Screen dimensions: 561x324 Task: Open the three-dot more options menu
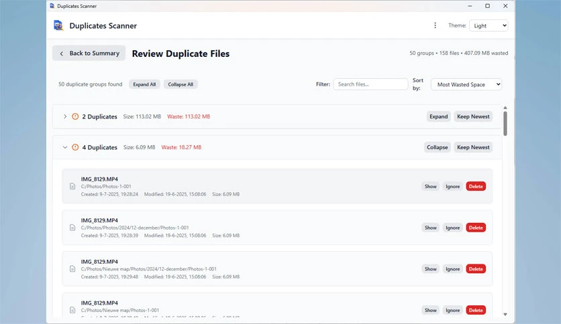435,25
